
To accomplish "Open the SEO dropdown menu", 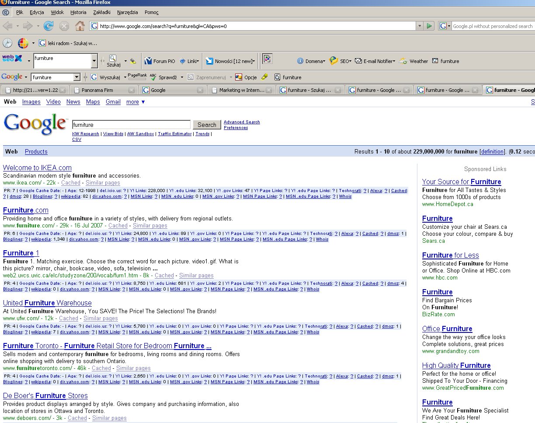I will click(x=340, y=61).
